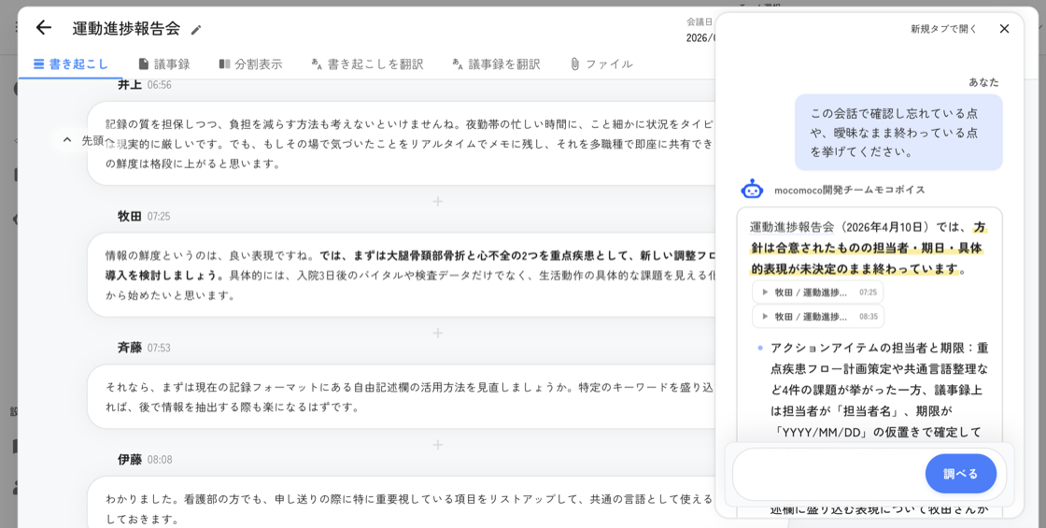
Task: Click speaker name 牧田 at 07:25
Action: [x=130, y=216]
